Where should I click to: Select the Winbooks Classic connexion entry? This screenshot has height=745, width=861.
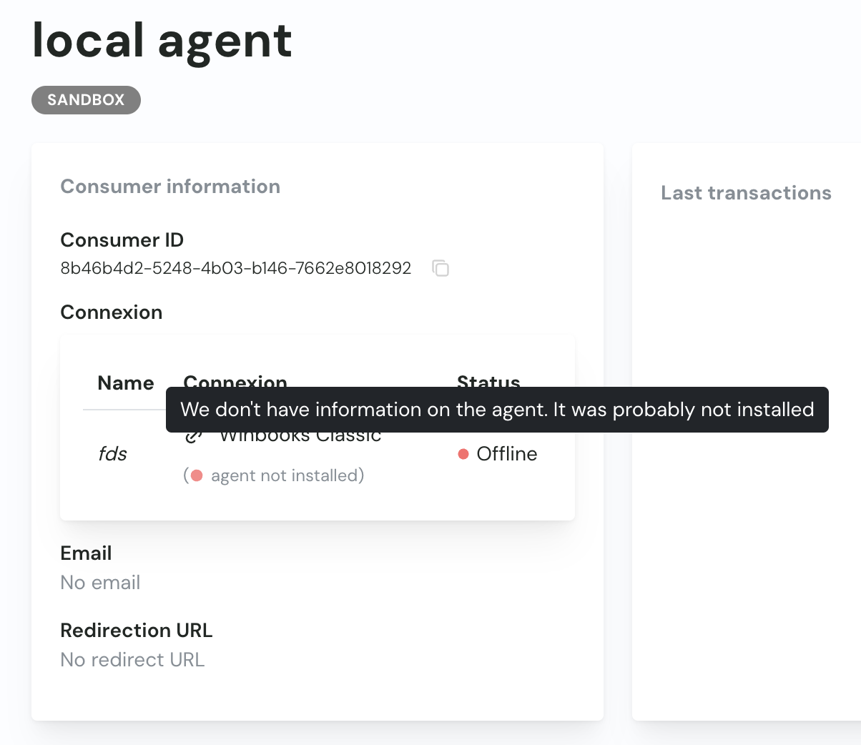(x=300, y=435)
